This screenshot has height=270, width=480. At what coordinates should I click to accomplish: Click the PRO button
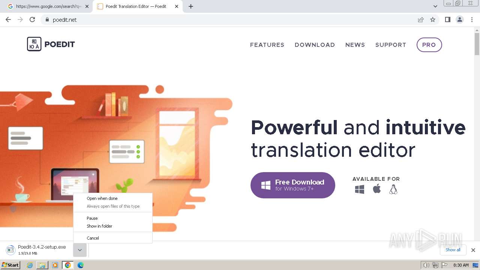(x=429, y=45)
